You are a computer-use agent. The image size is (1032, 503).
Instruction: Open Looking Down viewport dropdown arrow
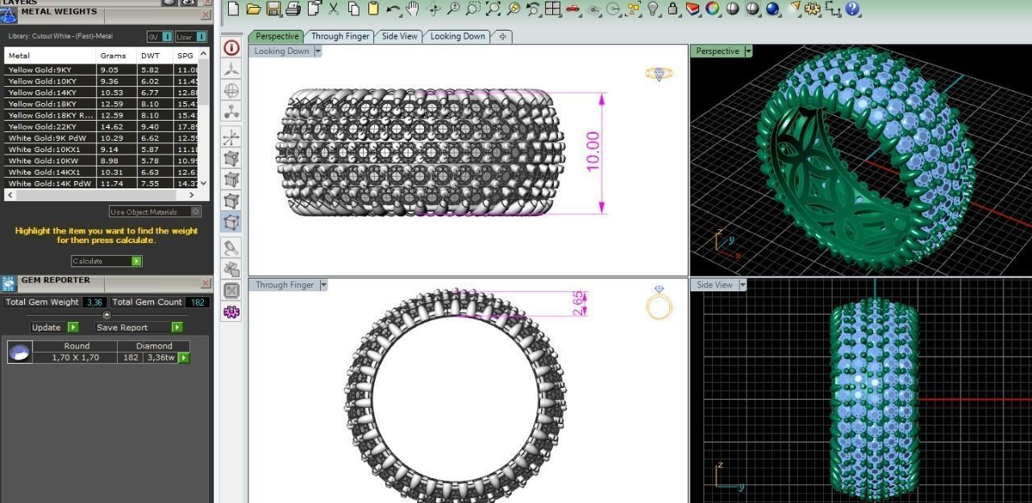(318, 51)
